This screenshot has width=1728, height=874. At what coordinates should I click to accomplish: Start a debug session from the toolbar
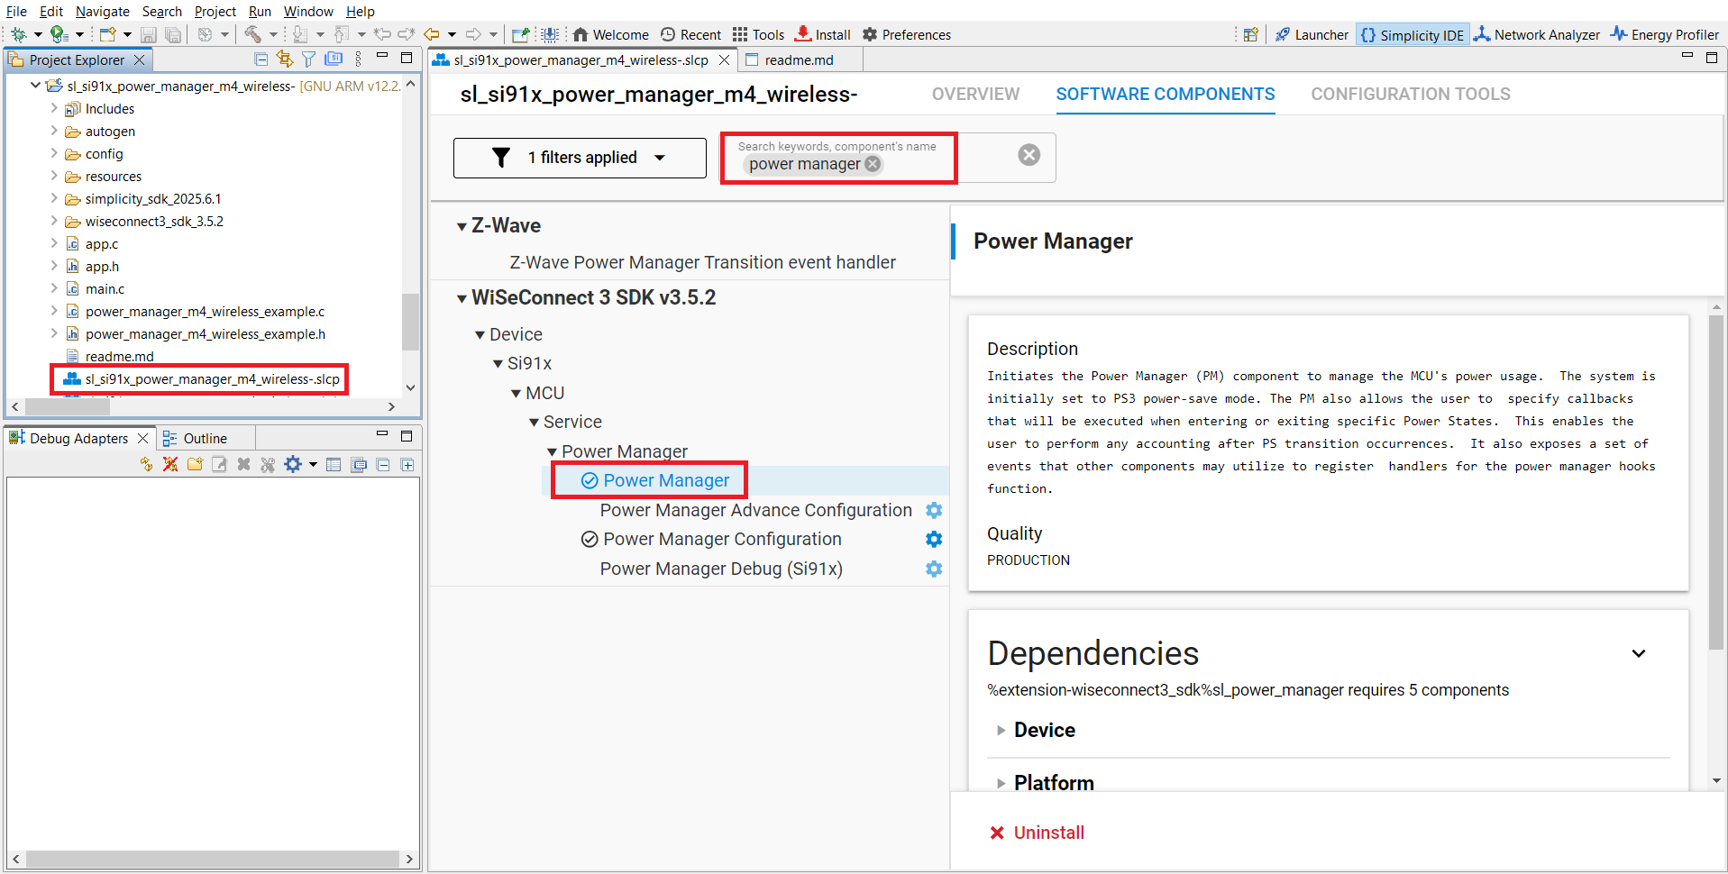tap(20, 34)
